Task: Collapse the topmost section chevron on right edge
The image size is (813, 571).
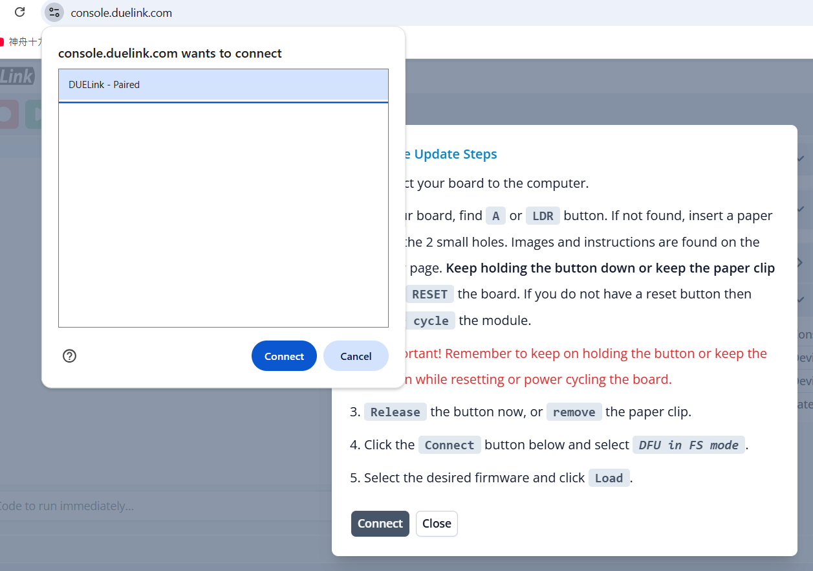Action: [x=801, y=159]
